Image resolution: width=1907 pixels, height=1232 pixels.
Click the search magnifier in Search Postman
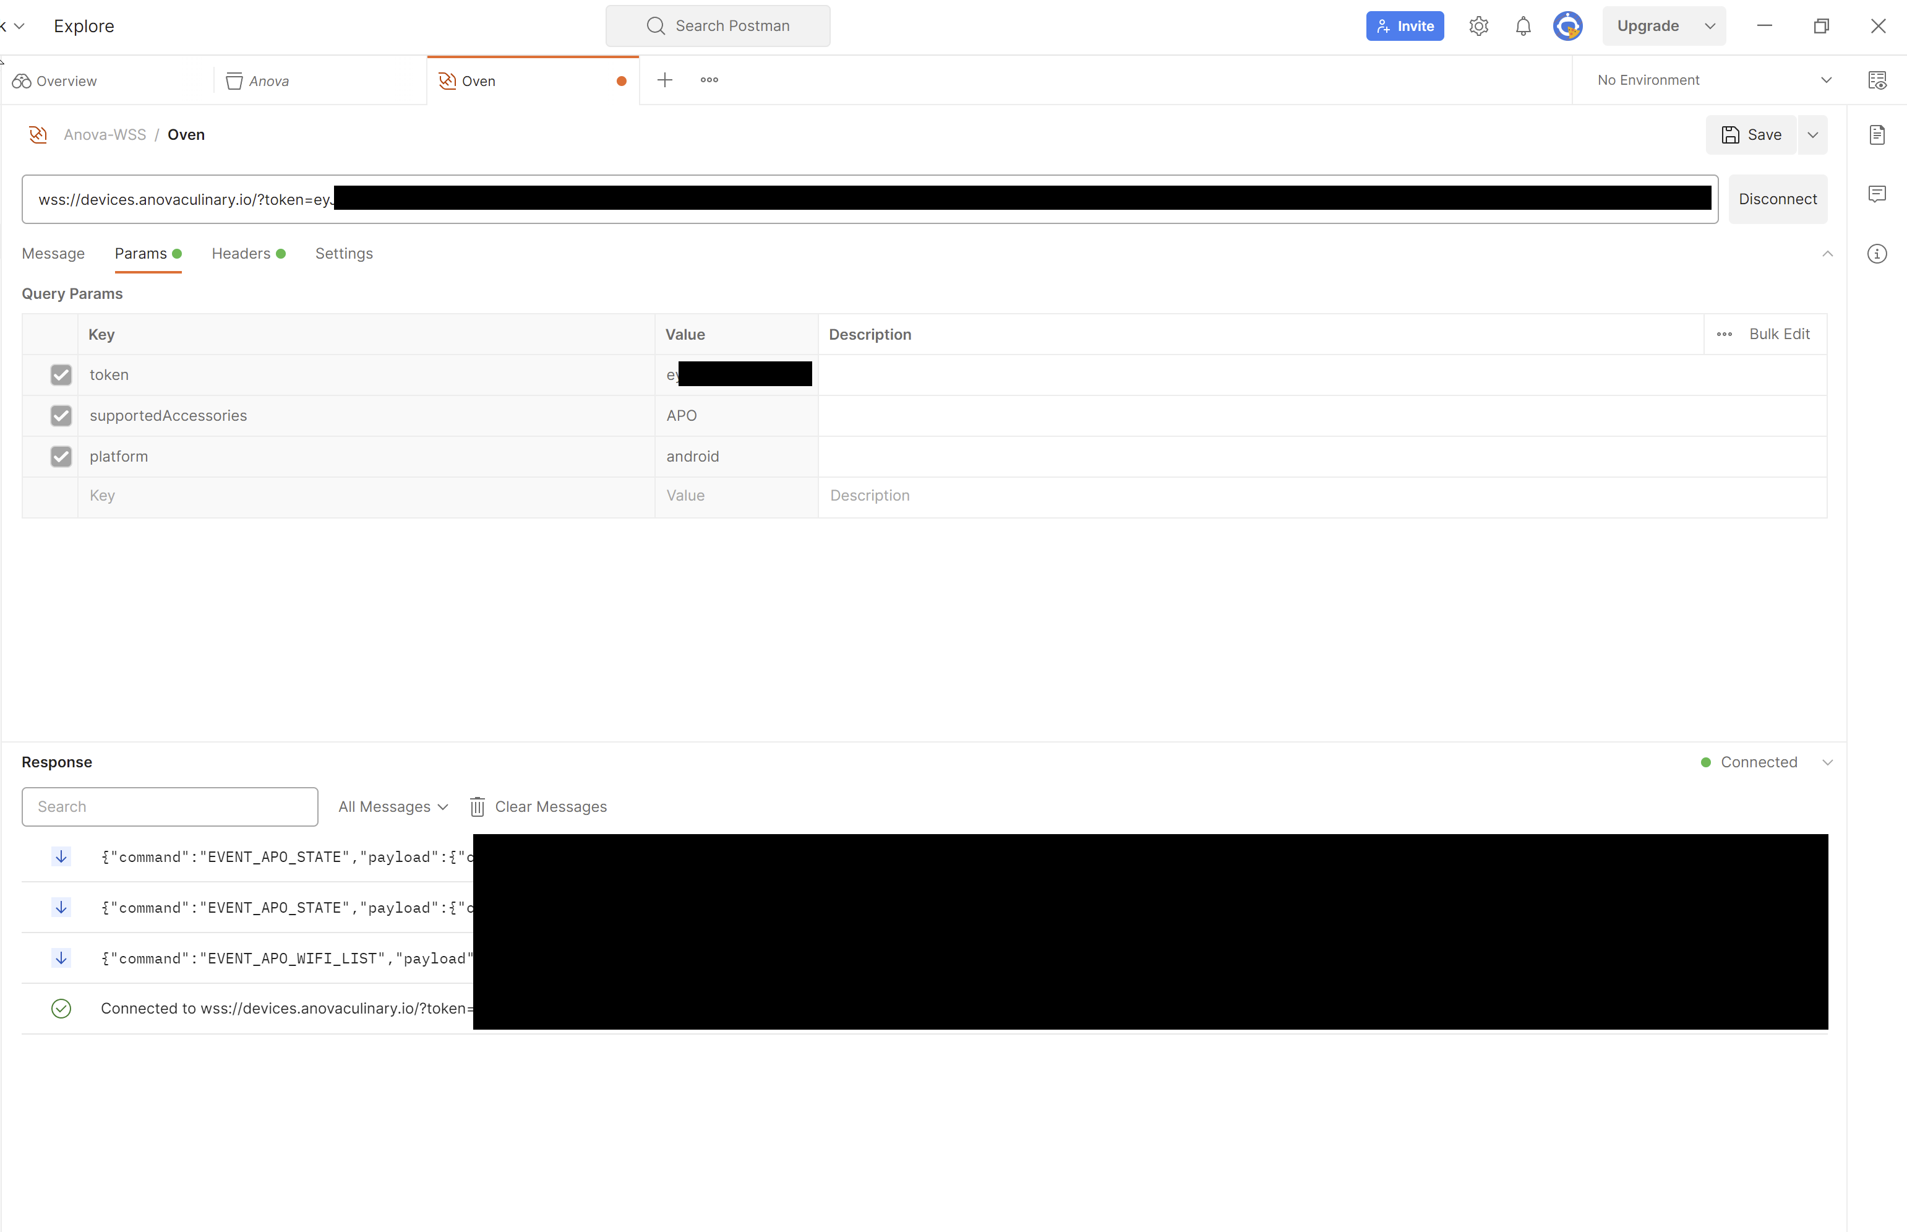(656, 27)
